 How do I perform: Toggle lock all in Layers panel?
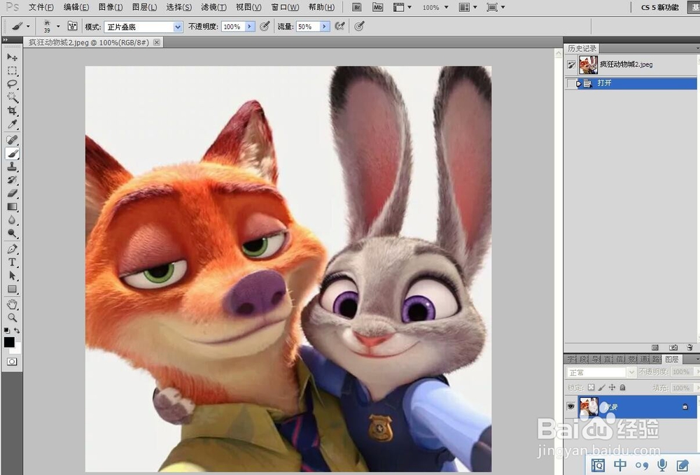coord(623,387)
